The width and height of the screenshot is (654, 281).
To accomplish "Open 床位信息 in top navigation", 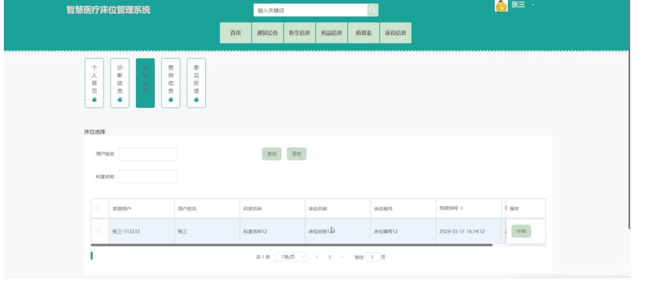I will pyautogui.click(x=396, y=33).
